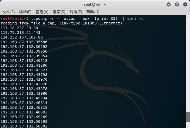Select the line 192.168.87.132.39054
The image size is (190, 128).
point(24,56)
